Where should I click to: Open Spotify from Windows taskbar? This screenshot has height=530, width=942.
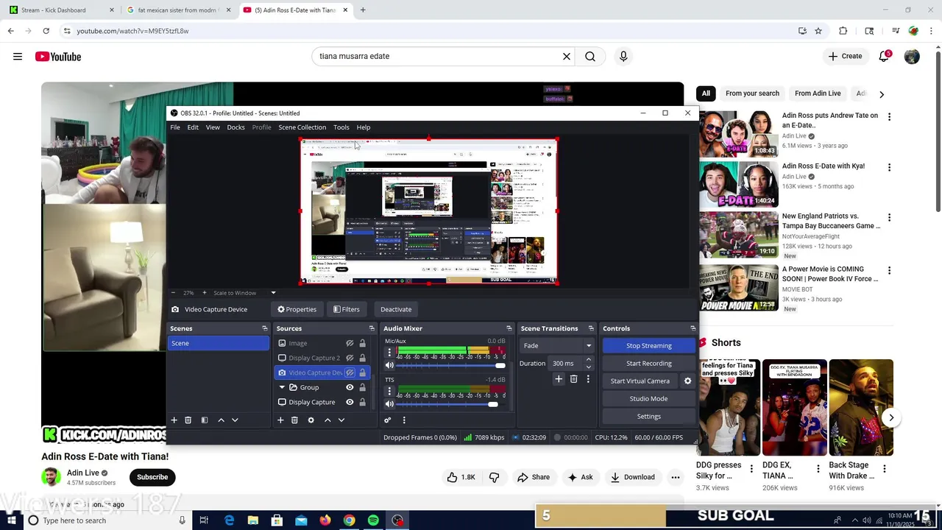pos(373,520)
